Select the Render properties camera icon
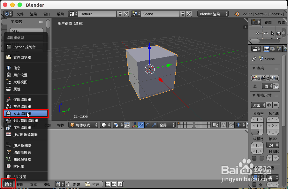The height and width of the screenshot is (189, 288). 266,49
